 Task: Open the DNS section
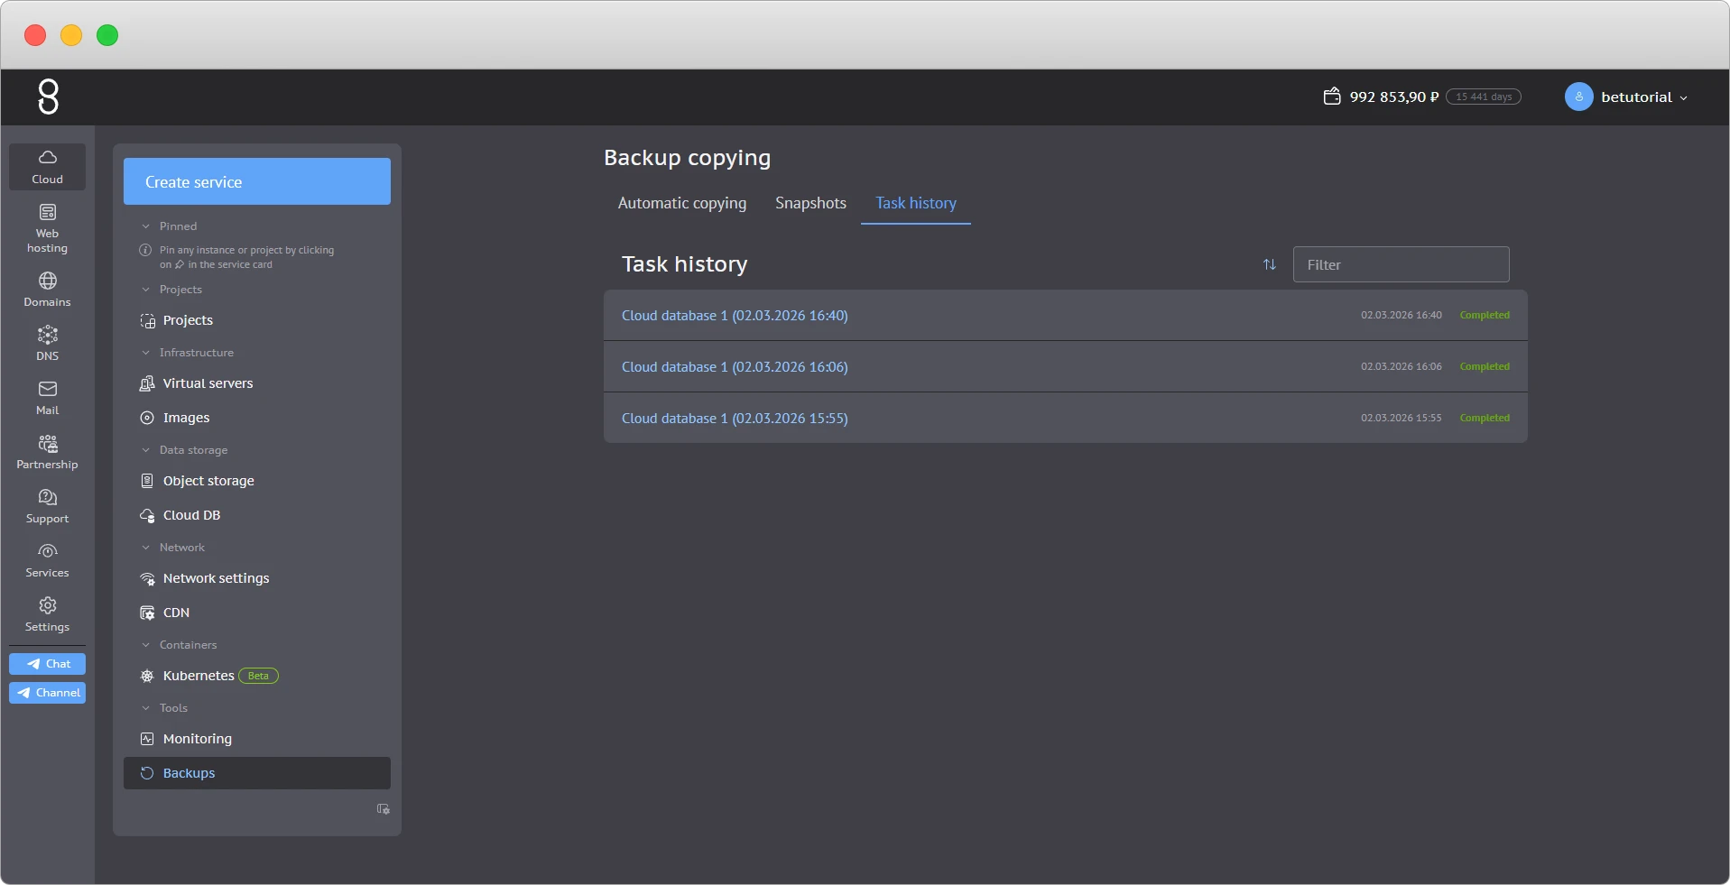click(x=48, y=344)
